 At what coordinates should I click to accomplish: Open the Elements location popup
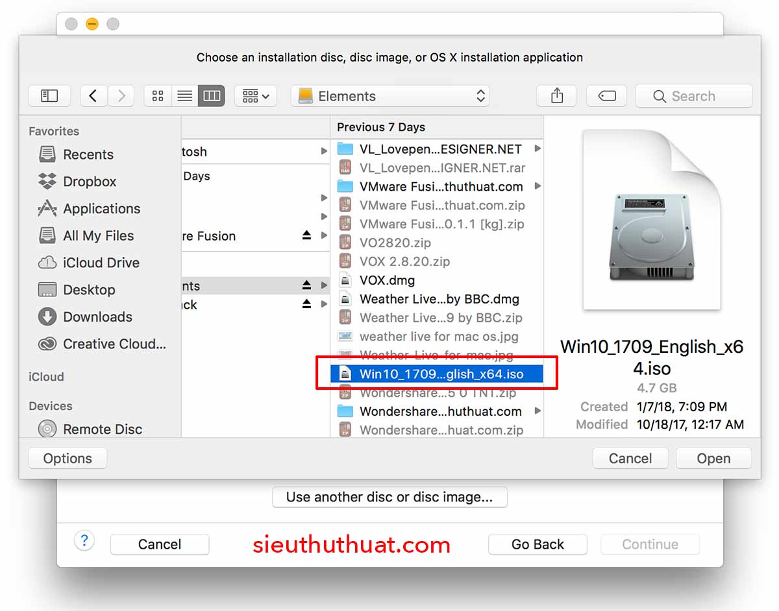(390, 96)
